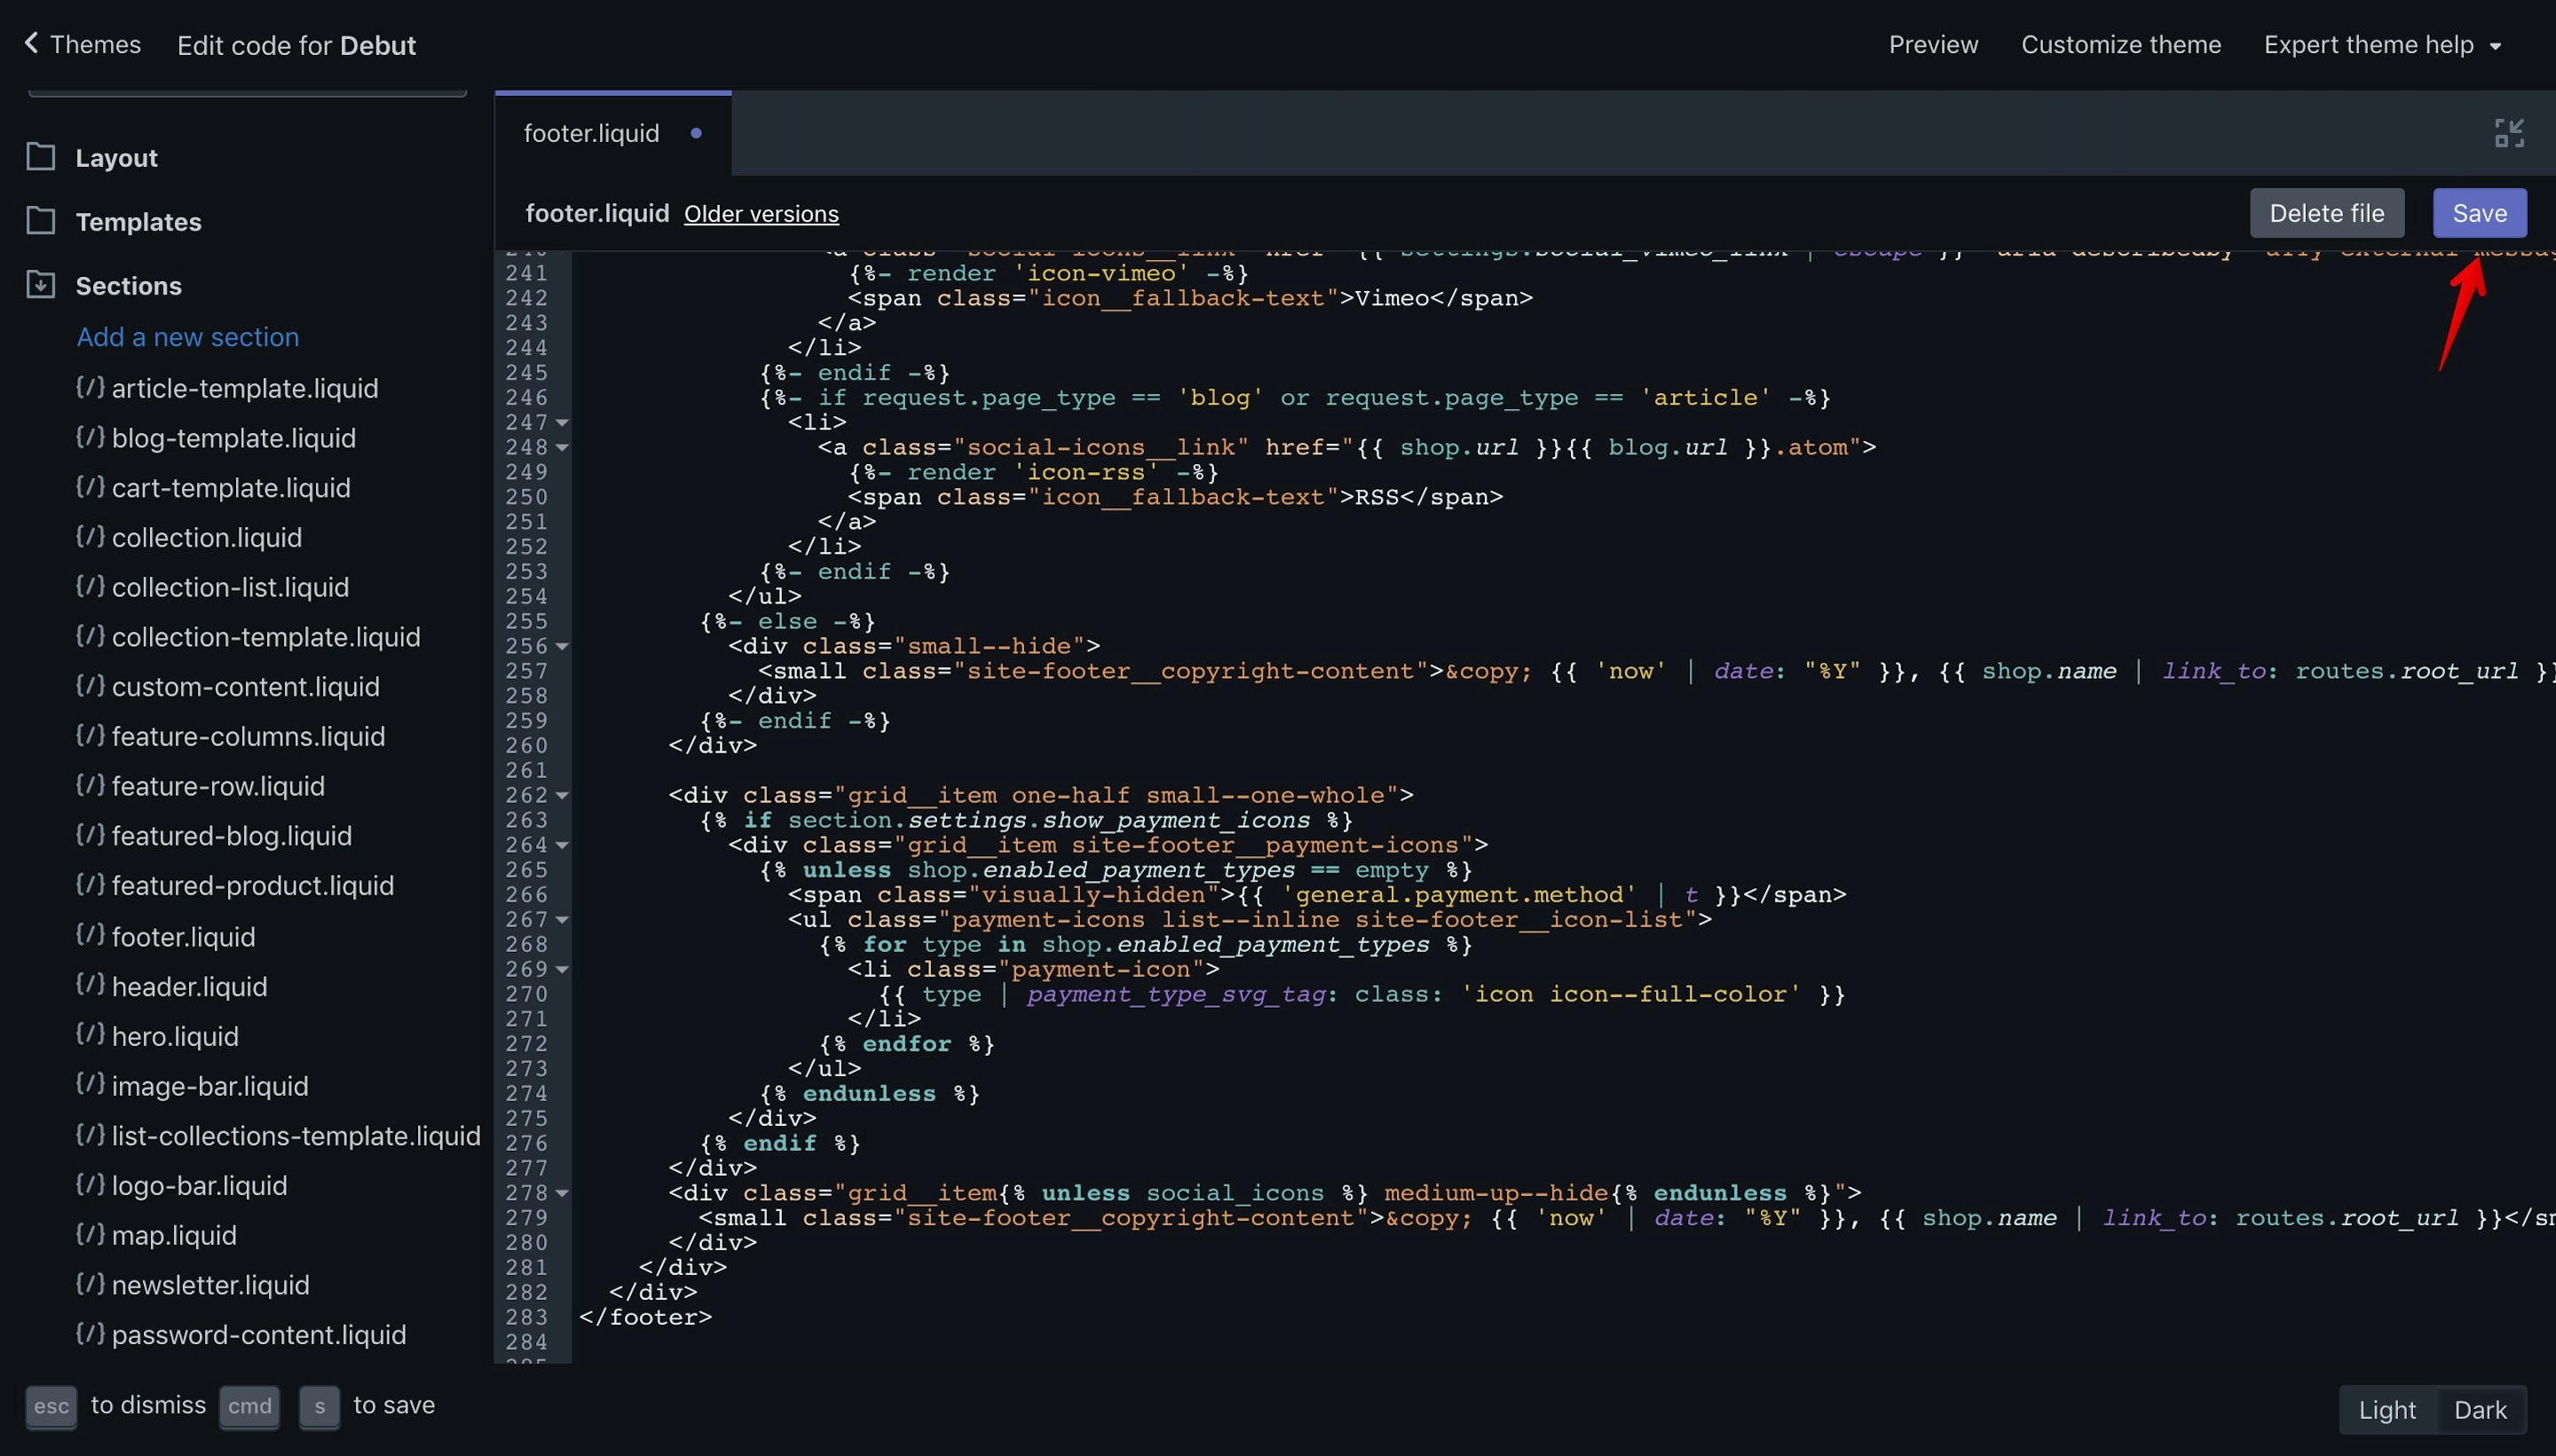Click liquid file icon next to collection.liquid
The image size is (2556, 1456).
pos(90,536)
